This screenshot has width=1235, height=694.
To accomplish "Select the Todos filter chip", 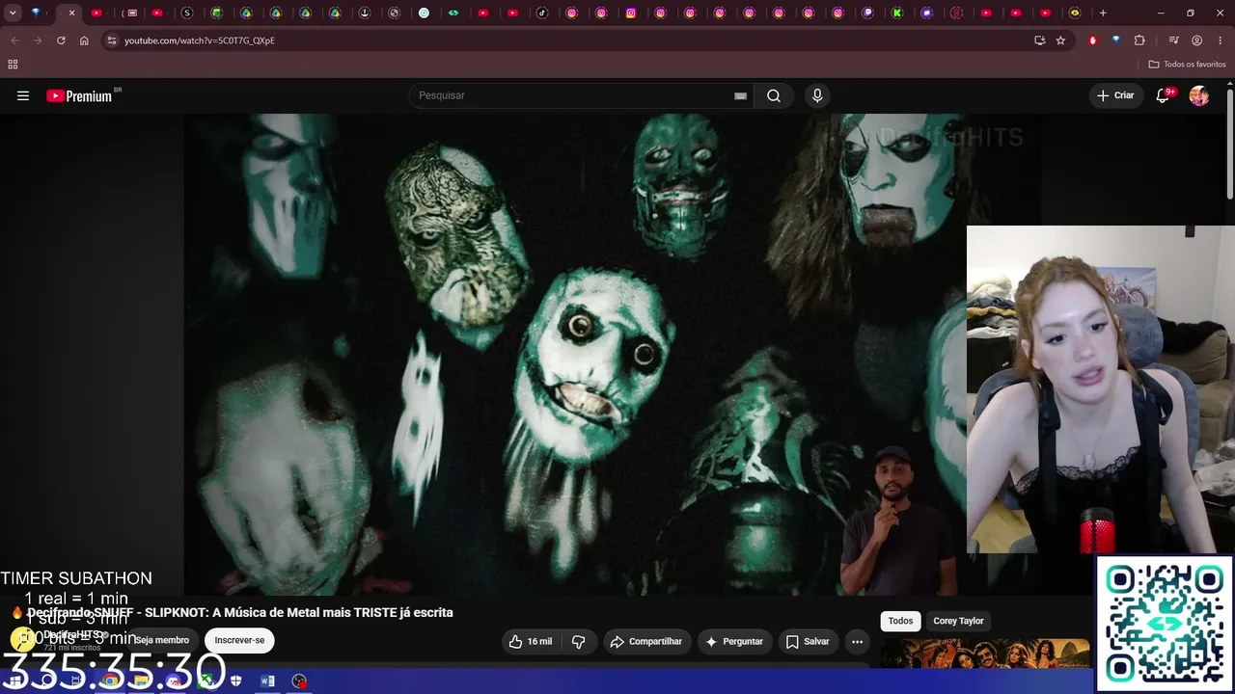I will [x=900, y=621].
